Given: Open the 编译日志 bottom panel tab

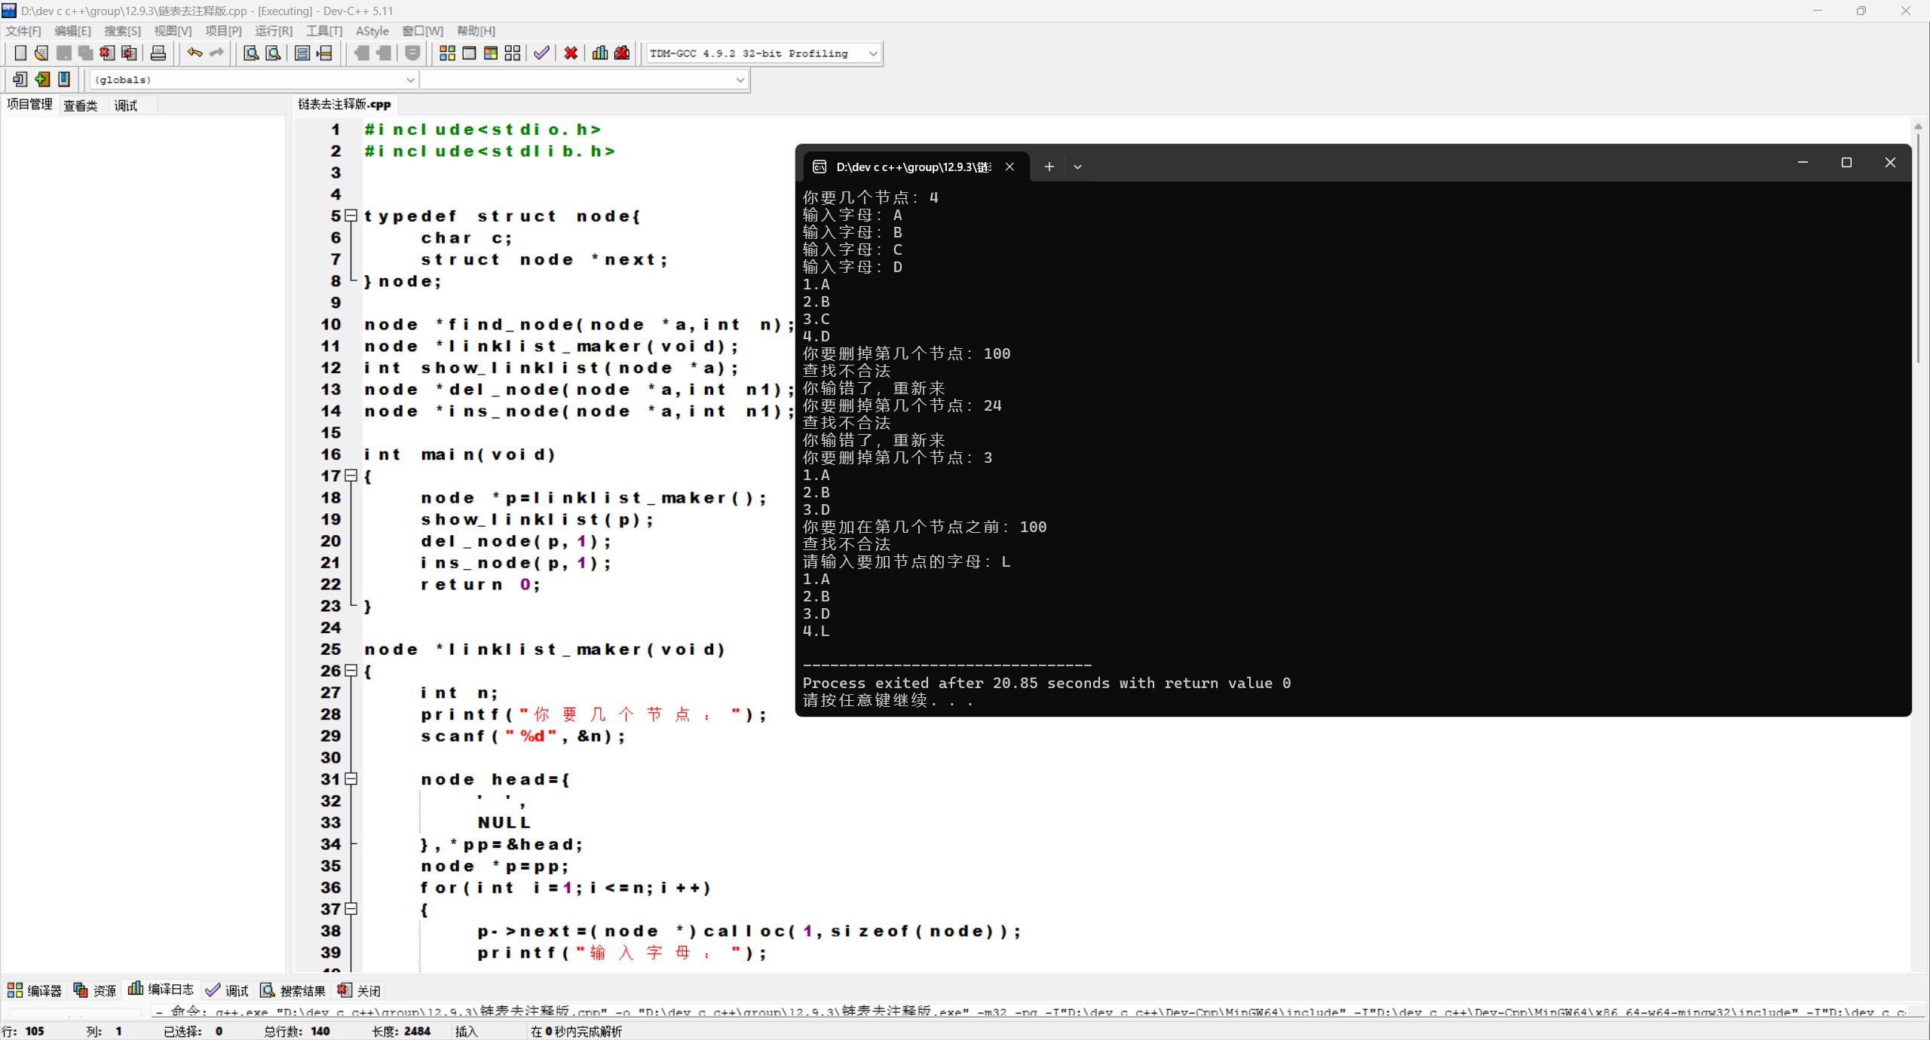Looking at the screenshot, I should coord(161,990).
